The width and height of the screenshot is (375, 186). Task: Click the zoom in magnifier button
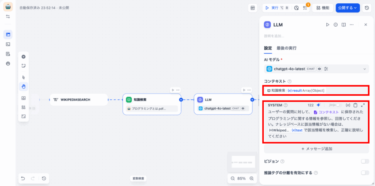pos(252,178)
